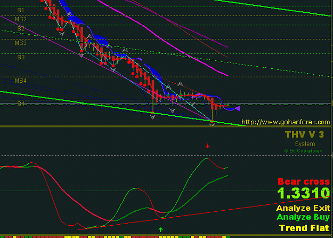Click the purple triangle marker at the cloud's end
The image size is (333, 238).
[237, 109]
